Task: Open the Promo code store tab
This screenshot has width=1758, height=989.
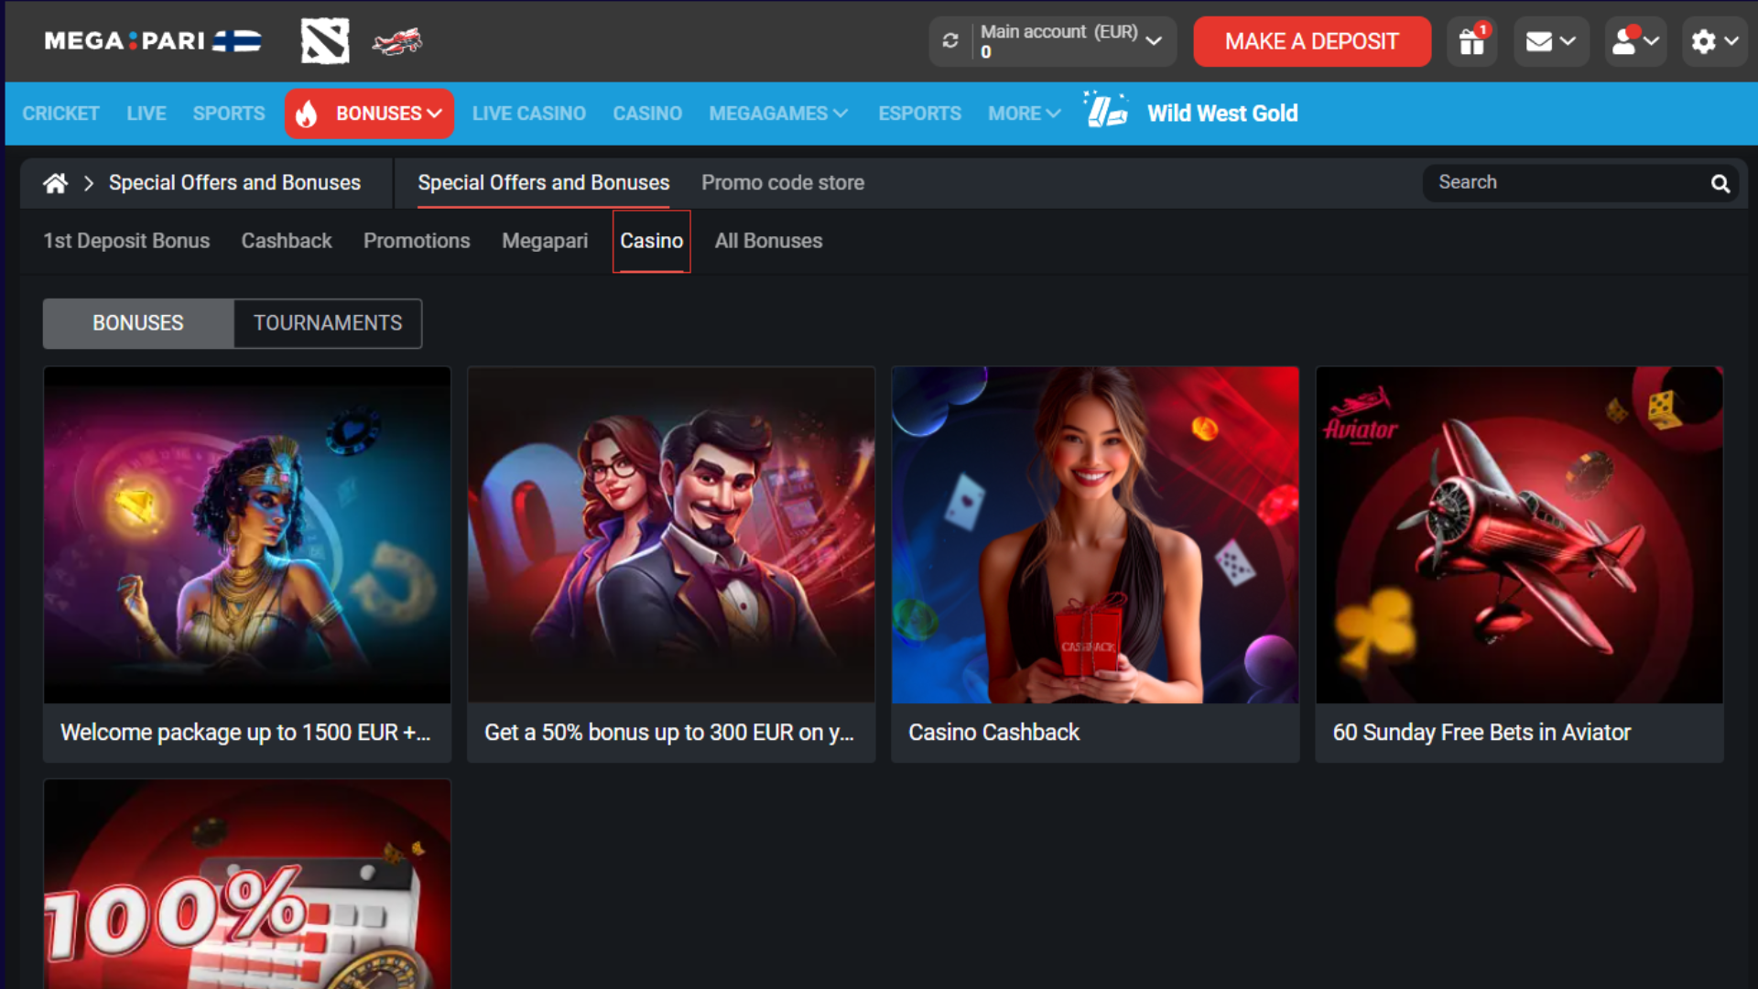Action: (x=782, y=183)
